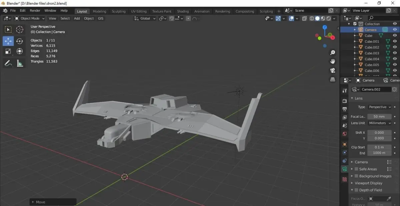Click the mesh data icon beside Cube.001
This screenshot has height=206, width=400.
pos(388,42)
